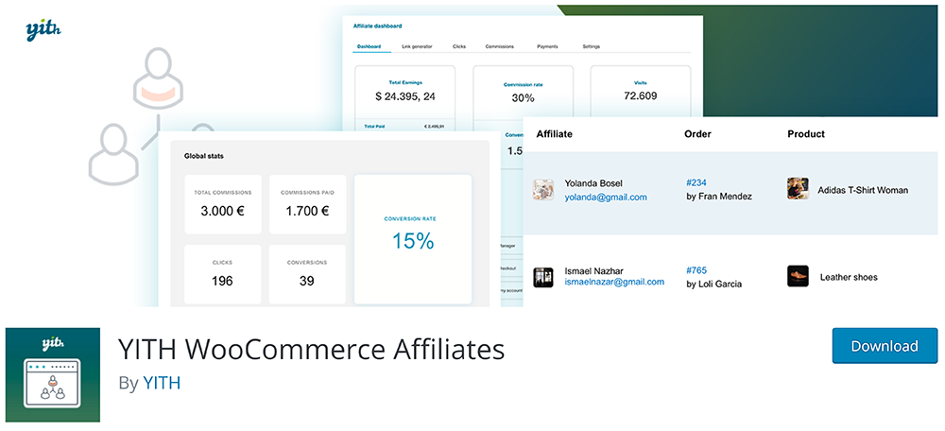945x431 pixels.
Task: Open the Settings tab
Action: click(592, 46)
